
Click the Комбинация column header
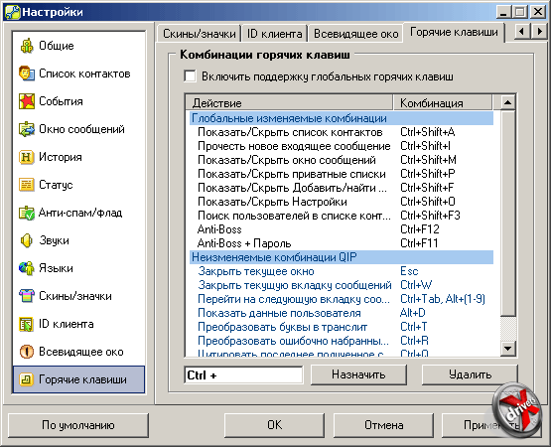(443, 102)
